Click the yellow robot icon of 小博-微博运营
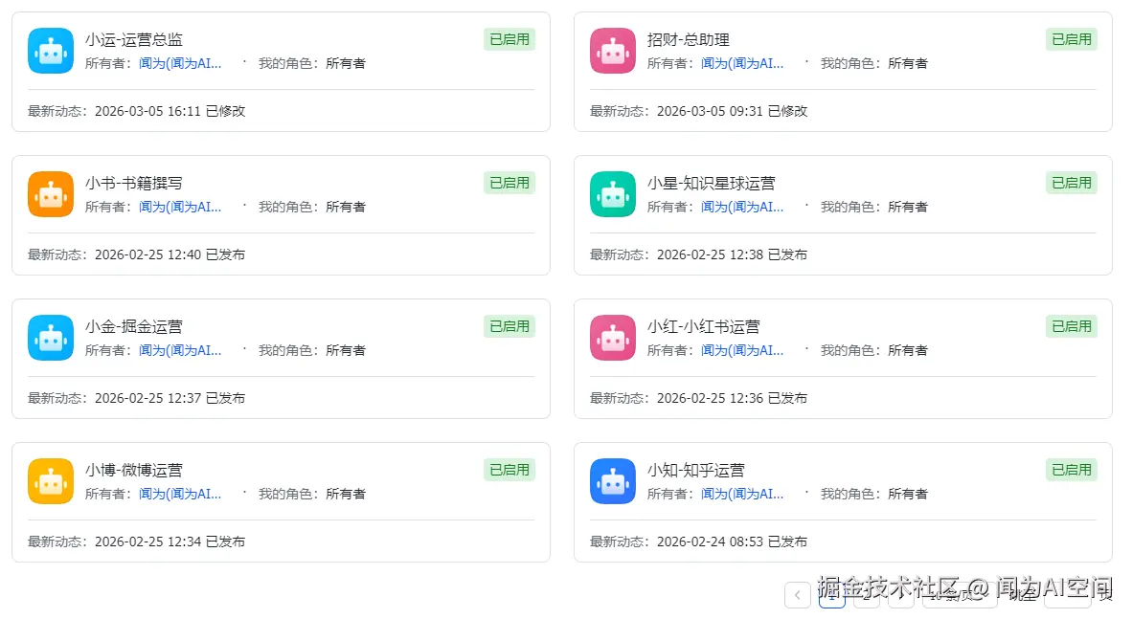 [x=51, y=481]
